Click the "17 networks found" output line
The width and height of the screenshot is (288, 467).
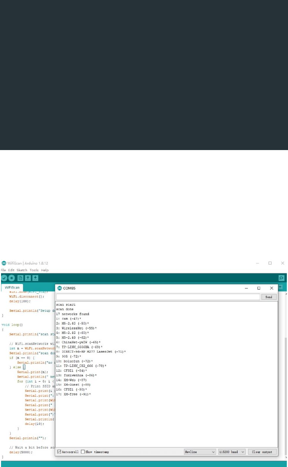coord(73,314)
